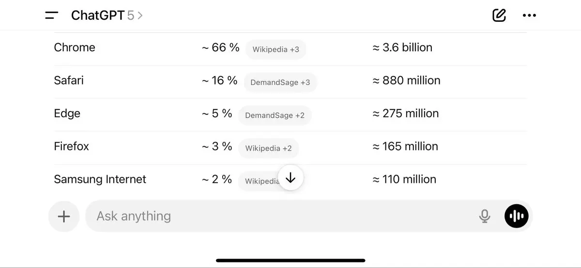The height and width of the screenshot is (268, 581).
Task: Start a new chat with compose icon
Action: [499, 15]
